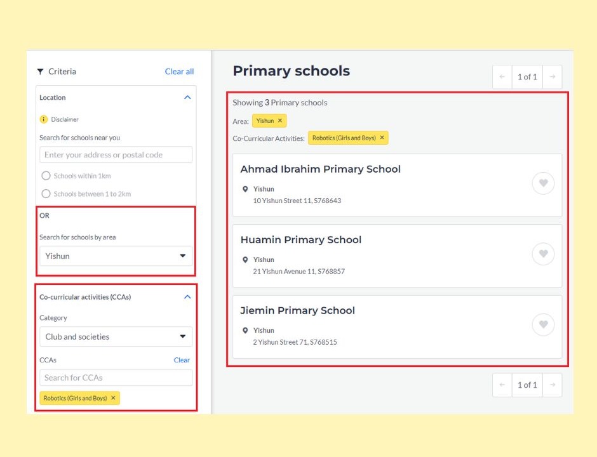Dismiss the Robotics Co-Curricular Activities tag in results
This screenshot has width=597, height=457.
[x=382, y=138]
